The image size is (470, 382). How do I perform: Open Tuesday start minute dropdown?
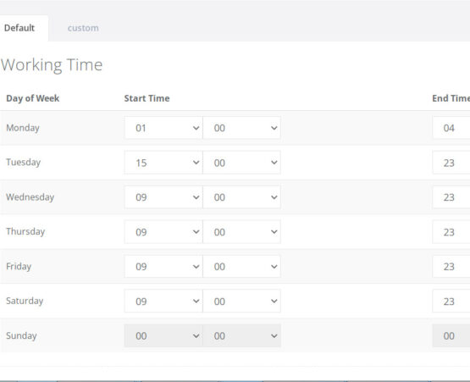(241, 163)
